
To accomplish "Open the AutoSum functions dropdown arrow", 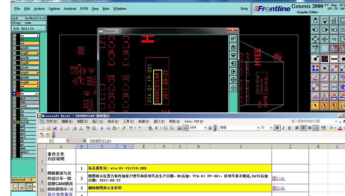I will [x=161, y=128].
